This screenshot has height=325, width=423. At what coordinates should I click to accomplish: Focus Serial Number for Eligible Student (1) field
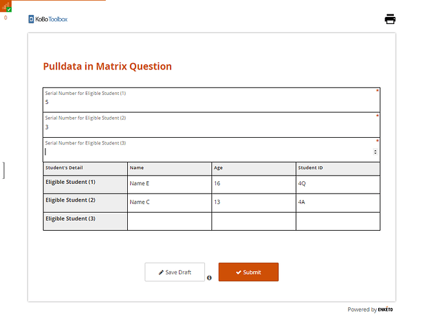(x=211, y=103)
